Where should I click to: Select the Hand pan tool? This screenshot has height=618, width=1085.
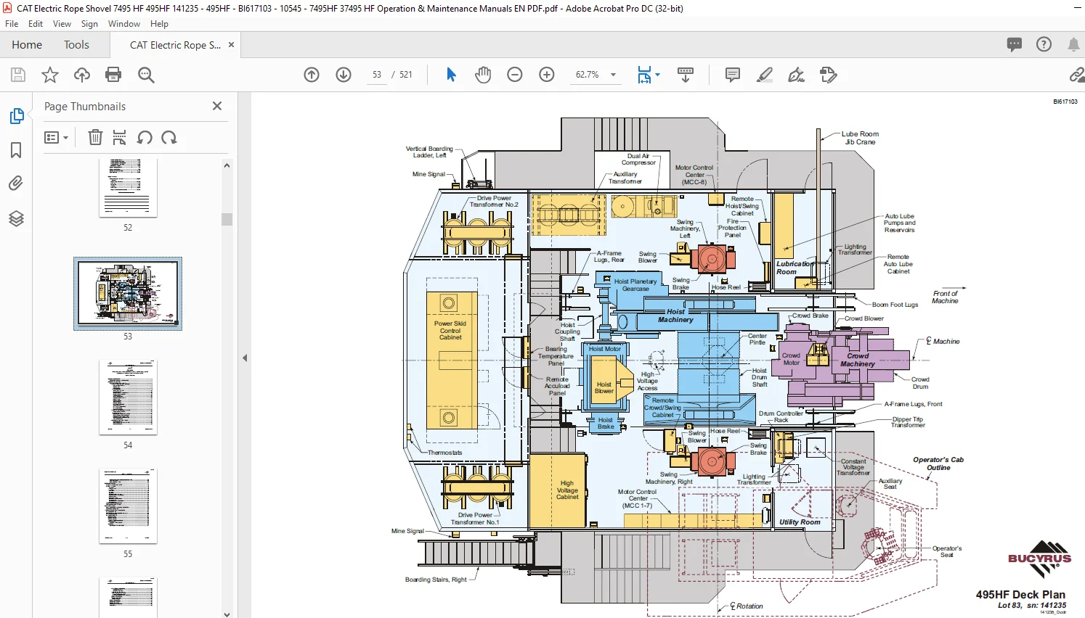click(x=483, y=75)
